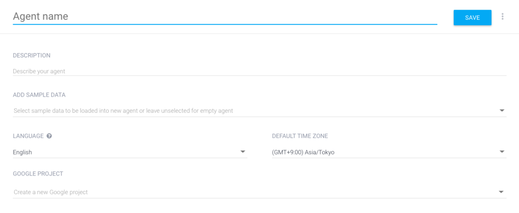Click the gray divider line below the header

coord(259,34)
